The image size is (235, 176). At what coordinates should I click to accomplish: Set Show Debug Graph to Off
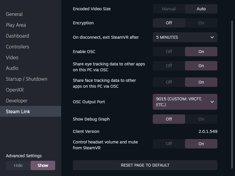(169, 119)
